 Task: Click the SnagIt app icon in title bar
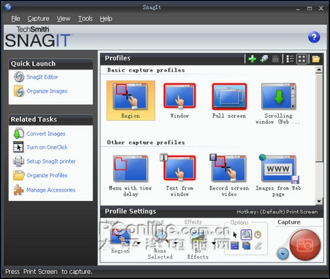click(8, 7)
